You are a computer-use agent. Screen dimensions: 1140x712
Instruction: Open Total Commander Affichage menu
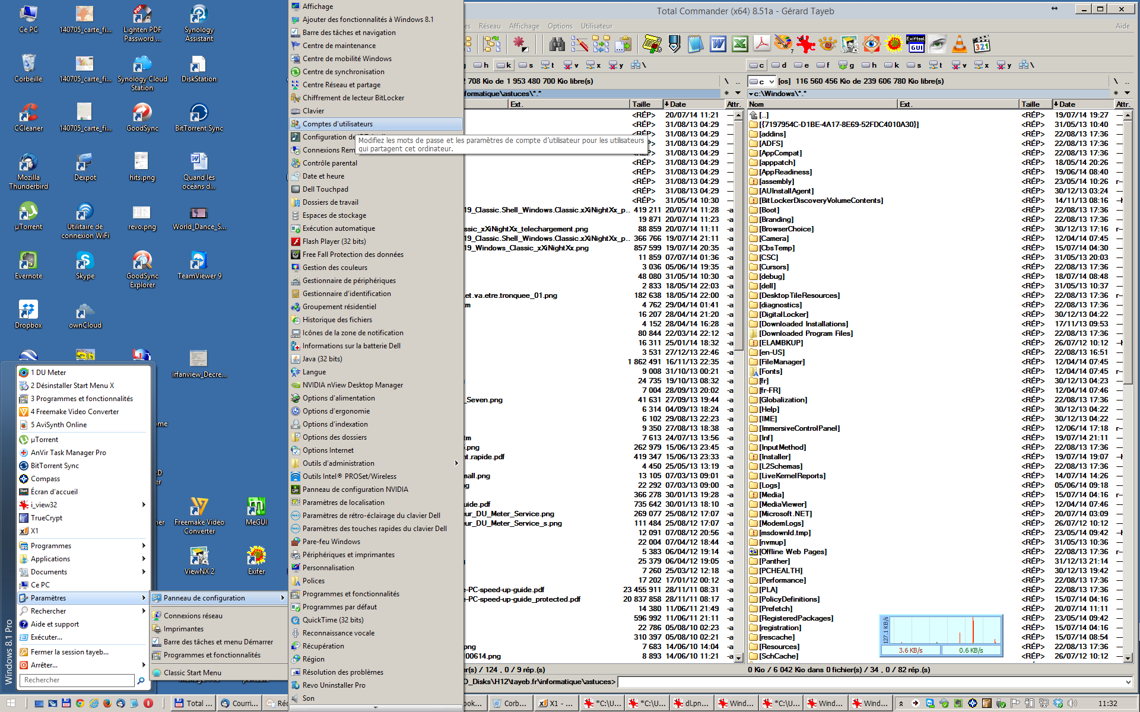(x=524, y=26)
